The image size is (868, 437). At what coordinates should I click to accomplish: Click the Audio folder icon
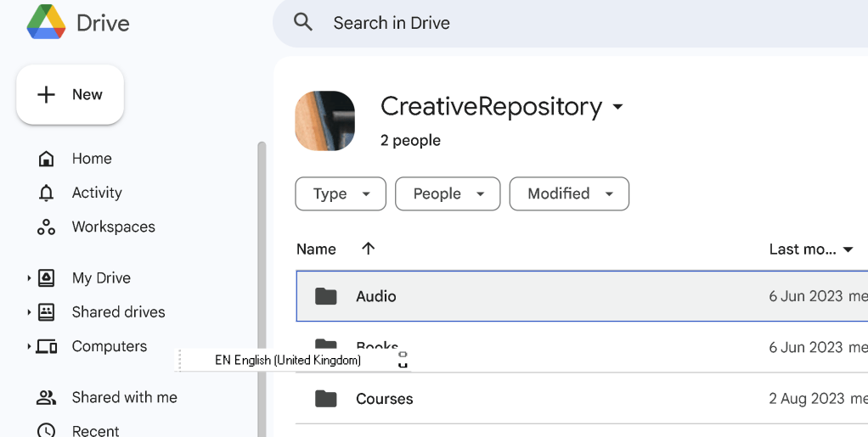(x=325, y=296)
